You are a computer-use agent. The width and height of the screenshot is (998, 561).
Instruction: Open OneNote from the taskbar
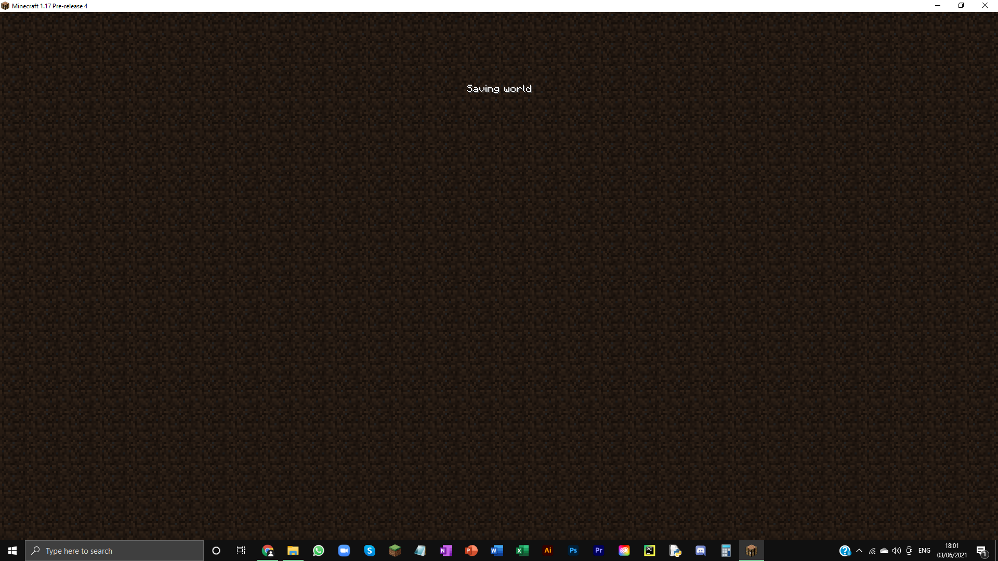click(446, 551)
